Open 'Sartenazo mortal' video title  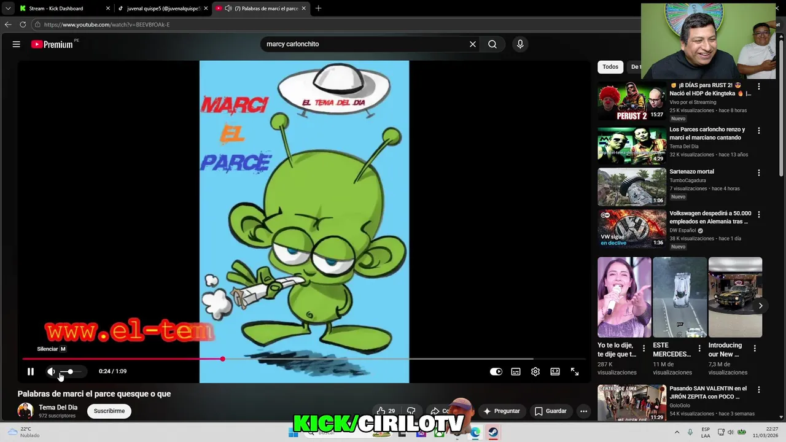coord(692,172)
